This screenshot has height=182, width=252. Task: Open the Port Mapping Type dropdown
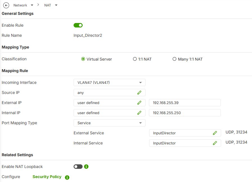110,123
